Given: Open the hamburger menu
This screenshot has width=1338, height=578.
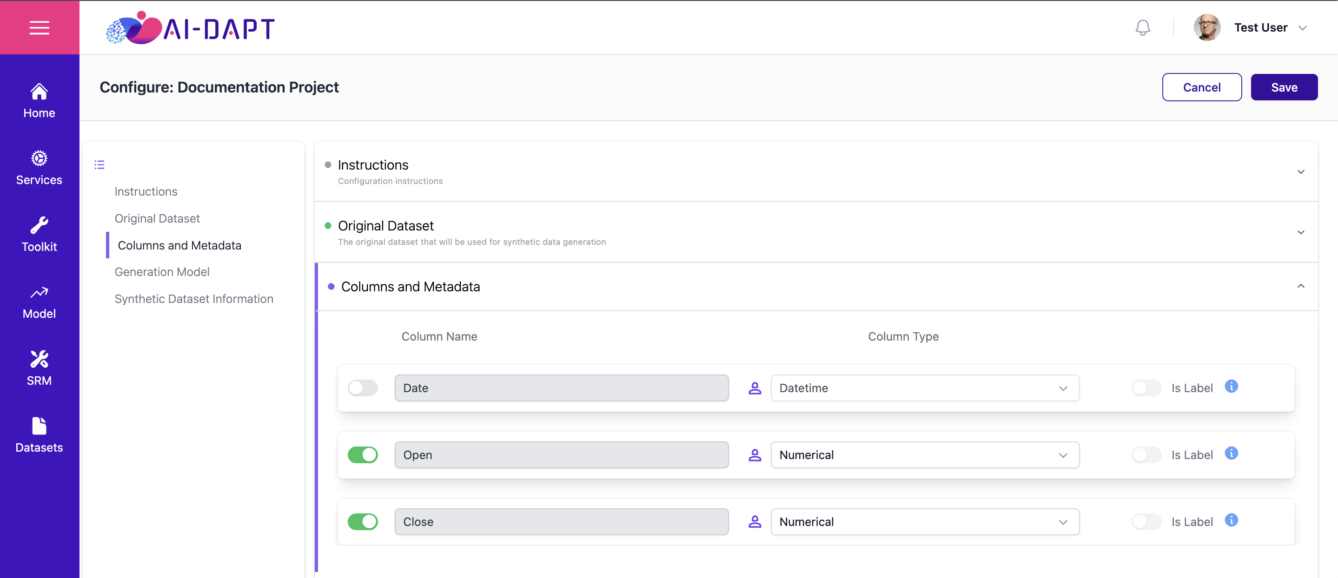Looking at the screenshot, I should click(x=40, y=27).
